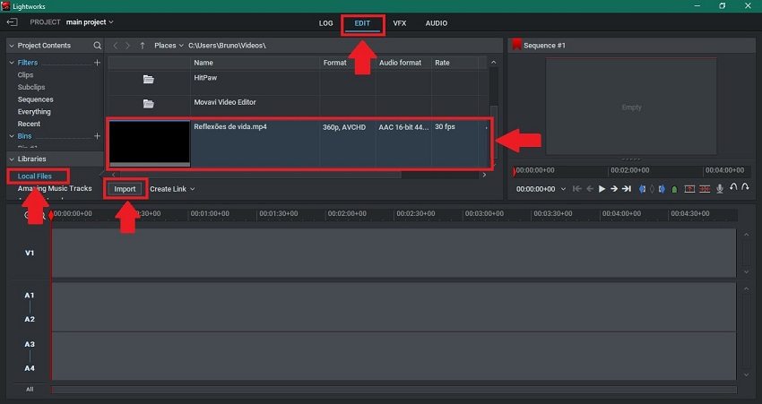Play the sequence in the viewer
This screenshot has width=762, height=404.
coord(602,189)
